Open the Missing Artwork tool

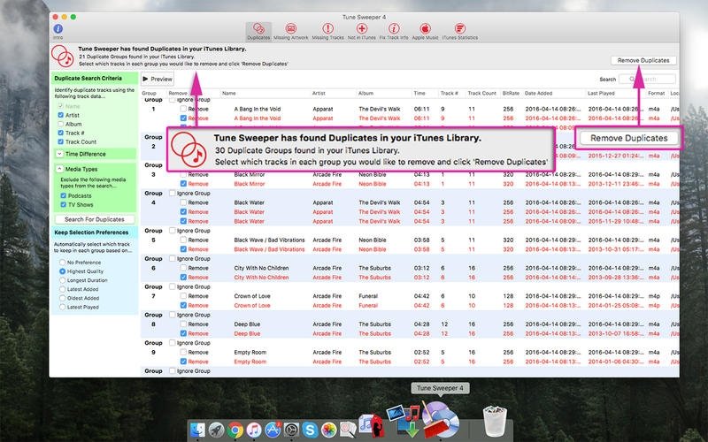[291, 31]
